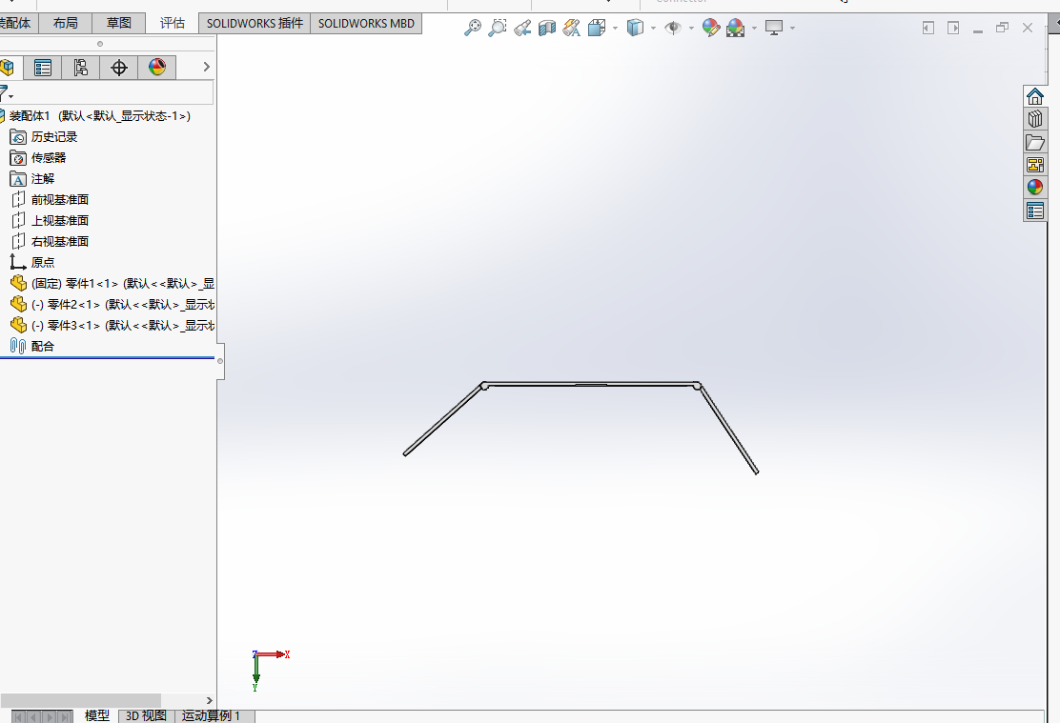Click the View Settings monitor icon

click(x=774, y=28)
